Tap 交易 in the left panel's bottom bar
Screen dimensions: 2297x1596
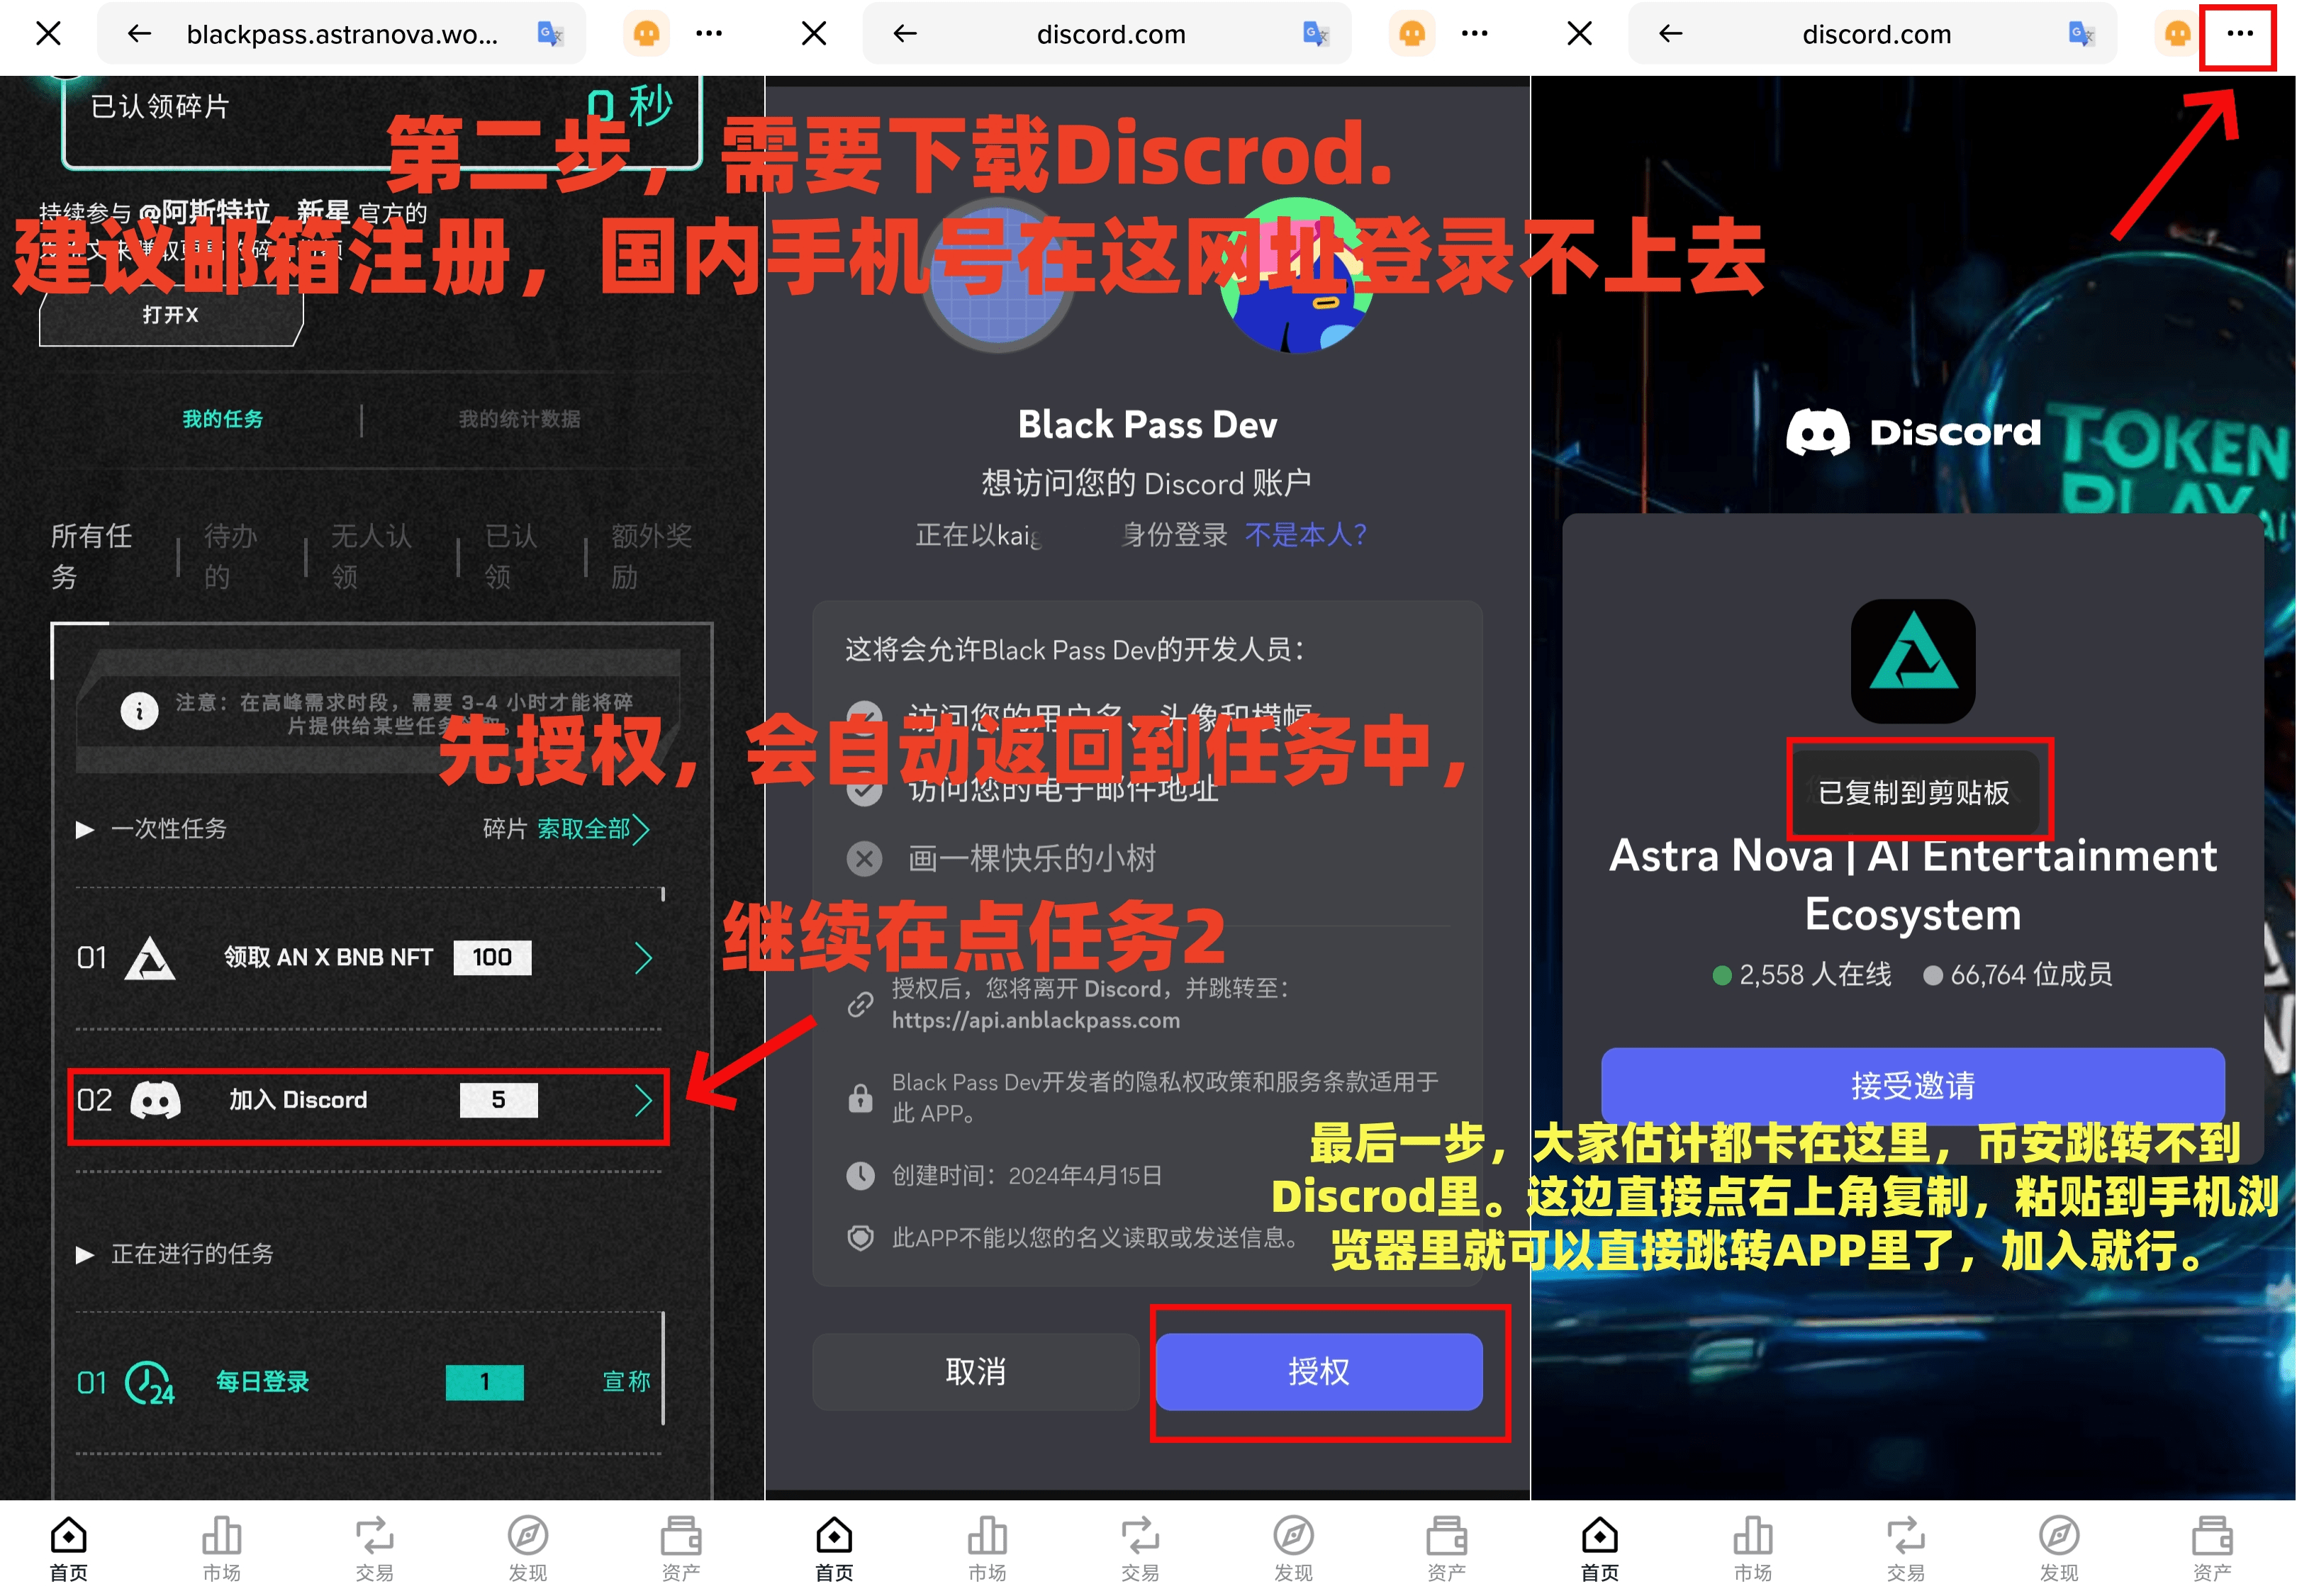[374, 1548]
